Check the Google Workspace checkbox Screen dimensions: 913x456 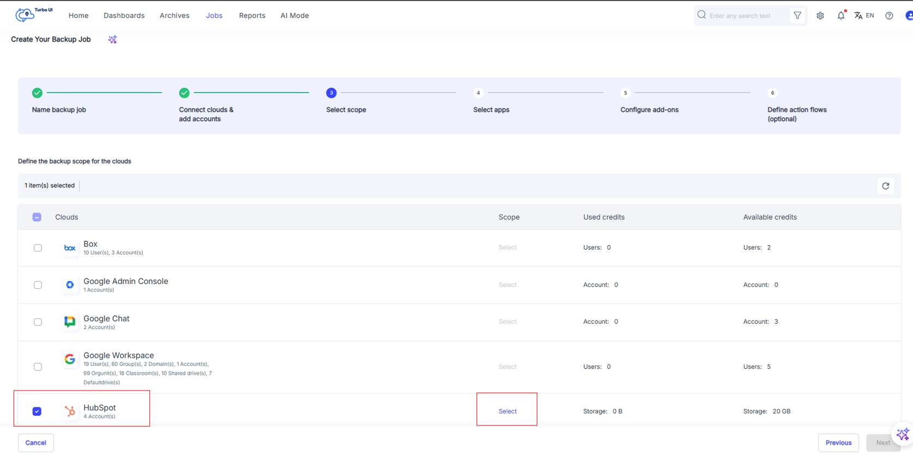(38, 367)
